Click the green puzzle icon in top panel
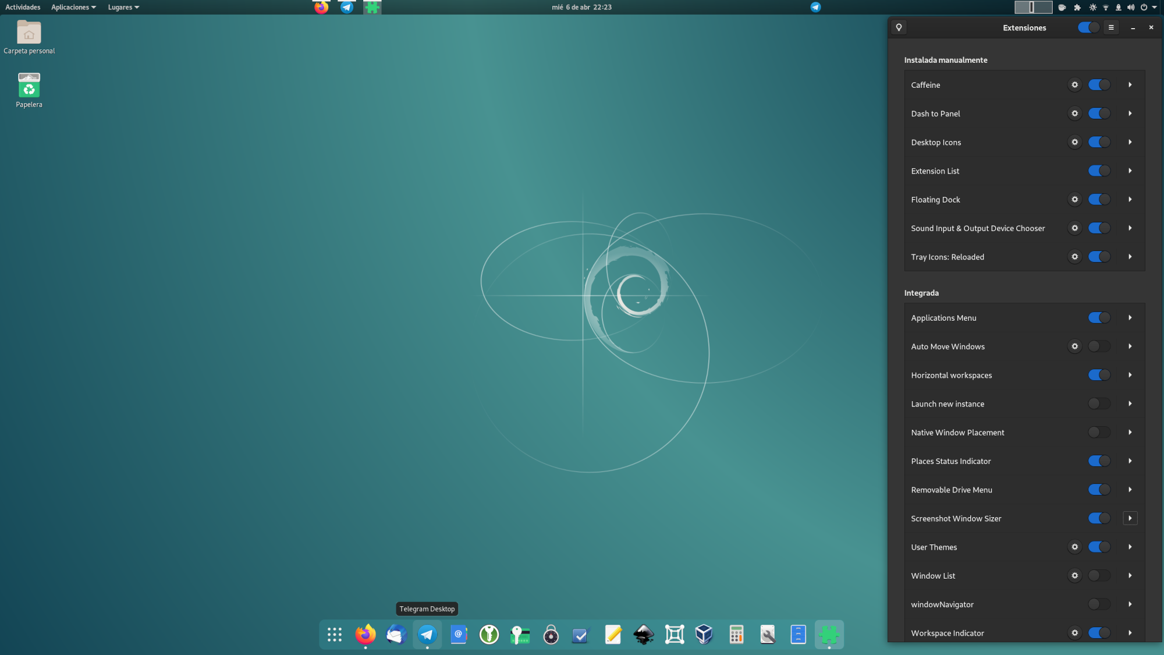1164x655 pixels. 372,7
